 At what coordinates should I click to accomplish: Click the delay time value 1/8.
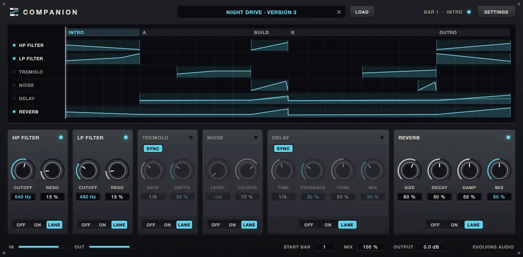(x=283, y=197)
